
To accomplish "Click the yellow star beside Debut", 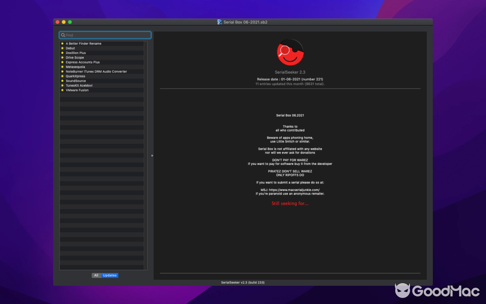I will [x=62, y=48].
